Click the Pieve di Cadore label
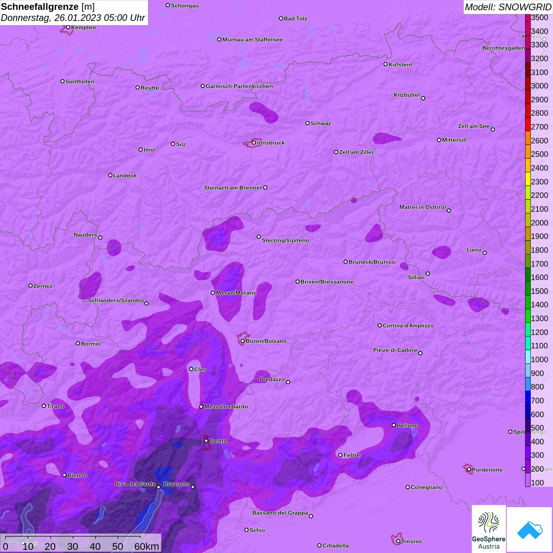The height and width of the screenshot is (553, 553). pyautogui.click(x=395, y=350)
